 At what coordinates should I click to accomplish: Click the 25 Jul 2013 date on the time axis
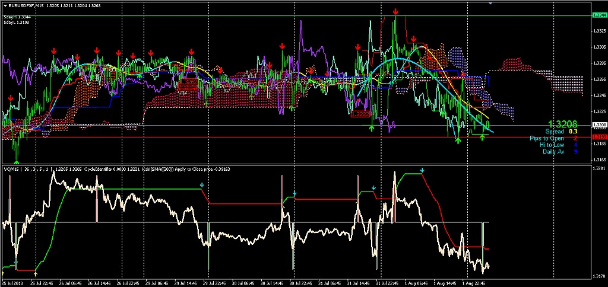[x=13, y=283]
